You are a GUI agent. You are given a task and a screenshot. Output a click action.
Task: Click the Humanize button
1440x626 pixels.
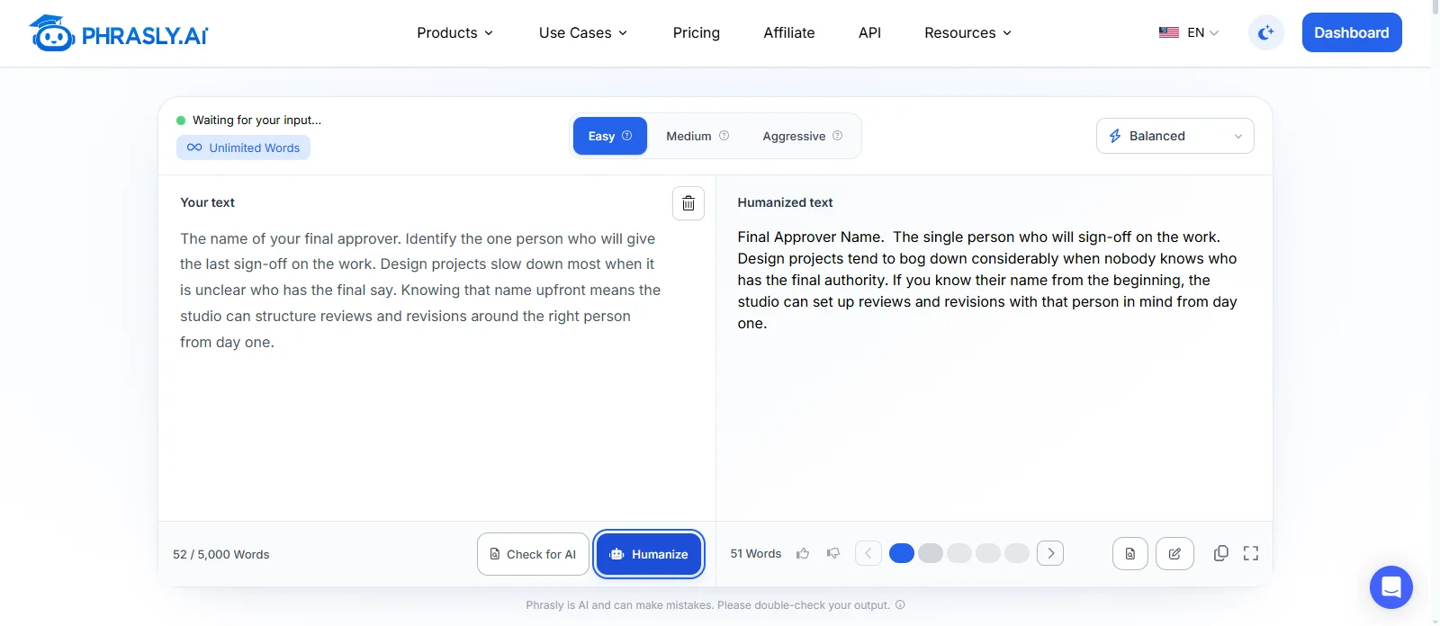pos(649,554)
